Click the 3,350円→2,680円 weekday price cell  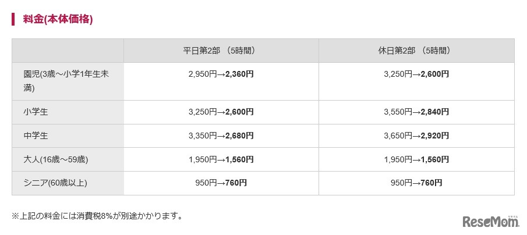point(221,136)
